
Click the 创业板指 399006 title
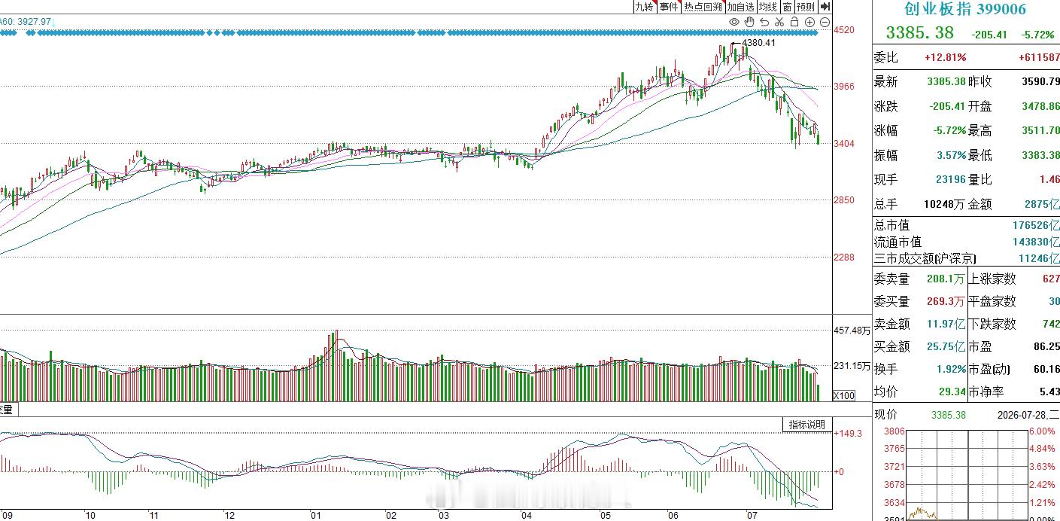(965, 9)
